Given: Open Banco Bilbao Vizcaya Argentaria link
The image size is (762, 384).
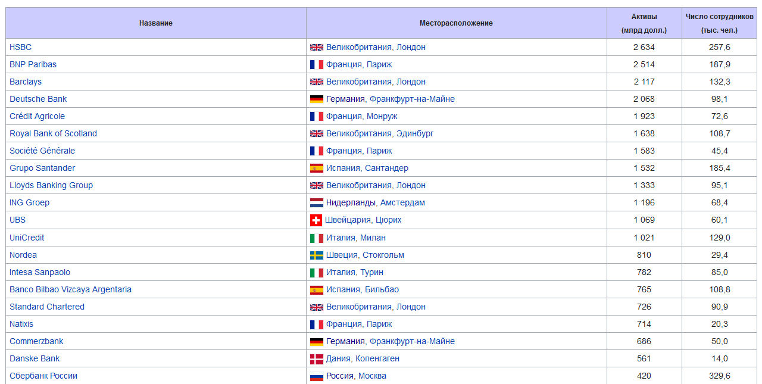Looking at the screenshot, I should (70, 289).
